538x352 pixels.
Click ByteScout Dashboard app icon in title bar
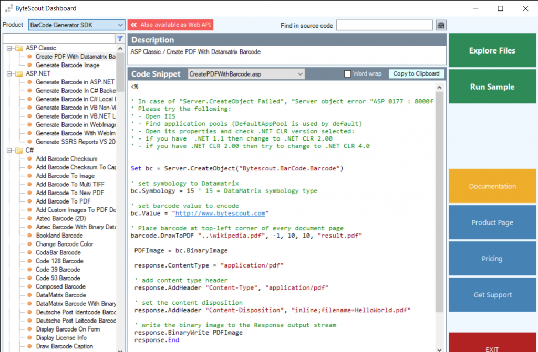[9, 8]
